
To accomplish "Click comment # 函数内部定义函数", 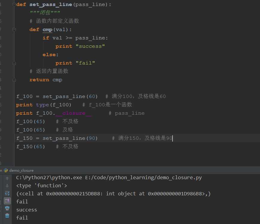I will pos(54,21).
